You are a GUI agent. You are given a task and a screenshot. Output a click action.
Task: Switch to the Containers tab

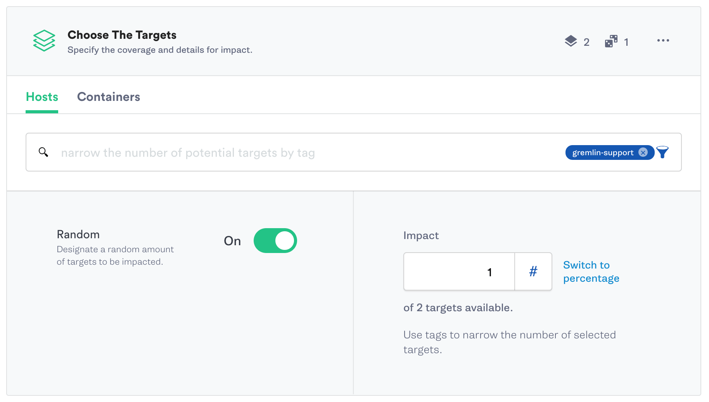click(109, 97)
